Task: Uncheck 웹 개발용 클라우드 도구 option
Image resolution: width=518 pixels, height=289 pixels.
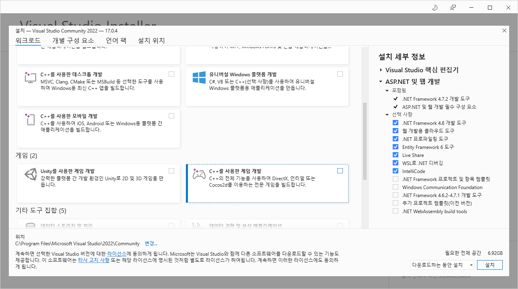Action: point(396,131)
